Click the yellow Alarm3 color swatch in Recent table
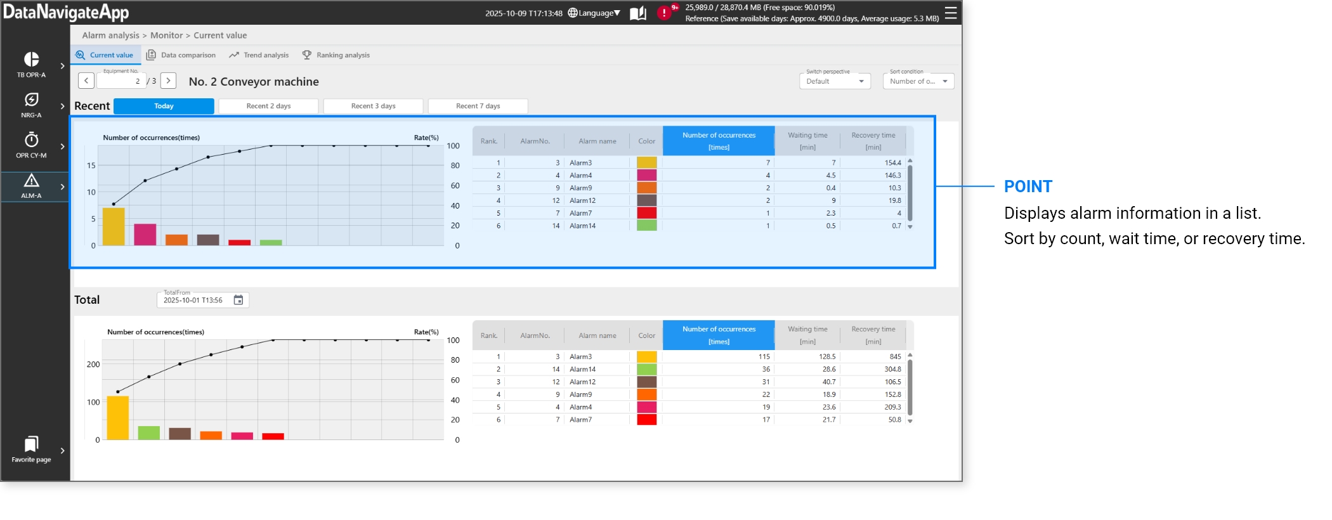The height and width of the screenshot is (520, 1332). [x=646, y=163]
